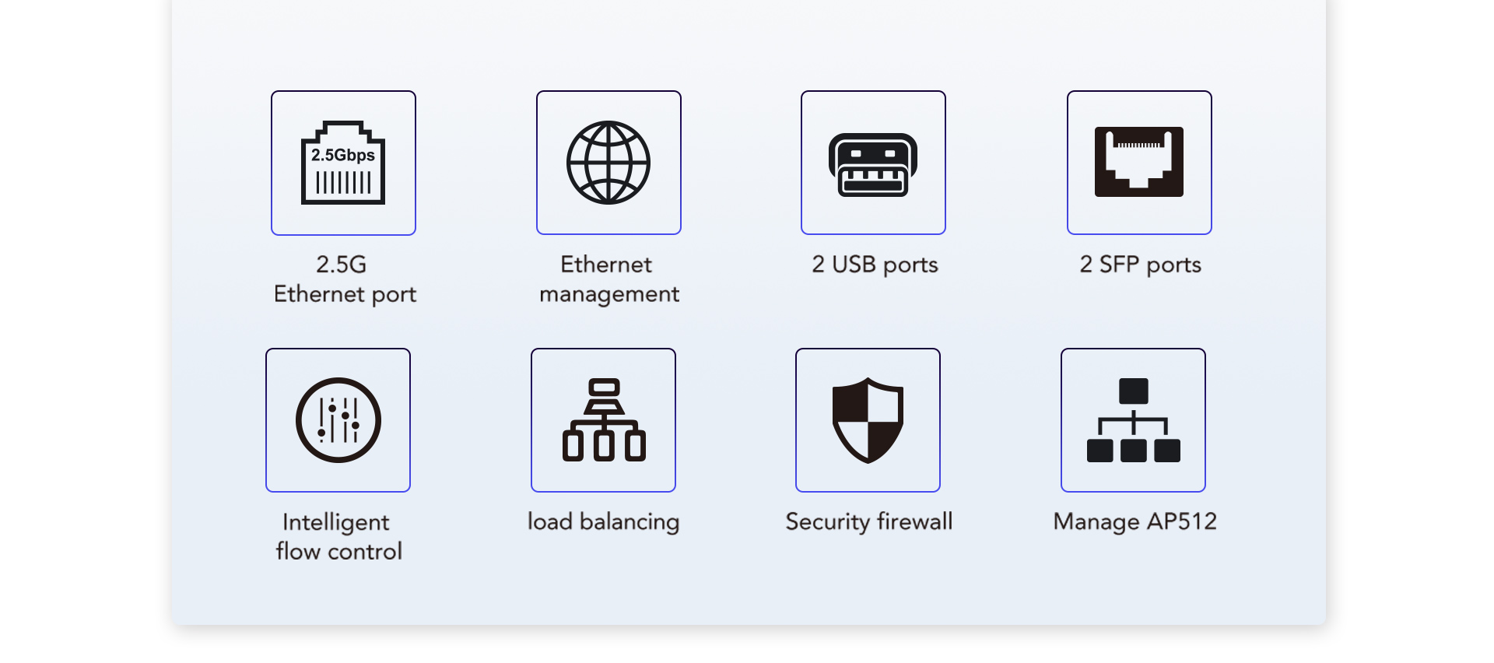
Task: Click the "load balancing" caption
Action: [x=603, y=521]
